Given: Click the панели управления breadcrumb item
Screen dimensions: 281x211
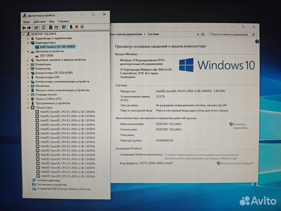Looking at the screenshot, I should [129, 34].
